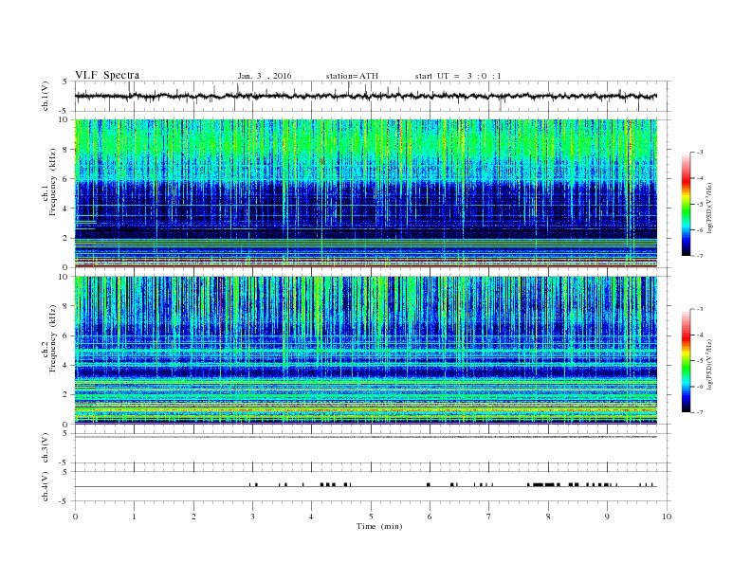Click the "-3" tick on ch.1 colorbar
The width and height of the screenshot is (751, 580).
point(699,153)
